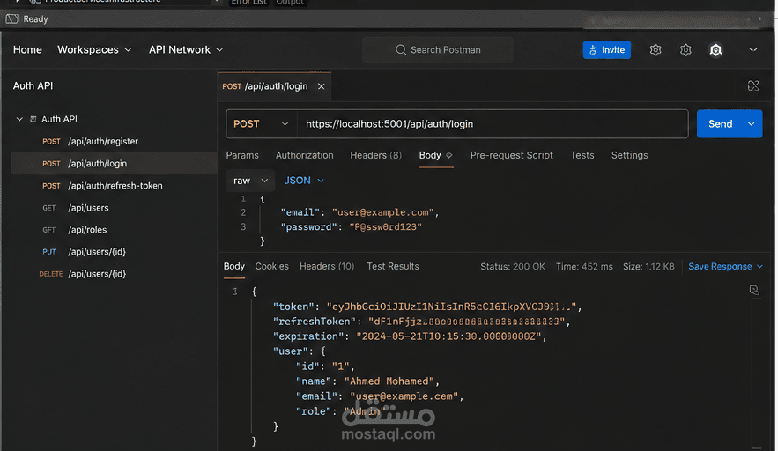The height and width of the screenshot is (451, 778).
Task: Click the "token" key in the response
Action: click(293, 307)
